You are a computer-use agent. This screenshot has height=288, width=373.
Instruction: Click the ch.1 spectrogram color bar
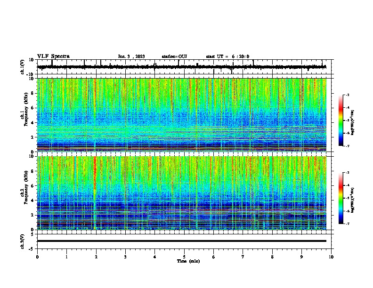point(341,120)
